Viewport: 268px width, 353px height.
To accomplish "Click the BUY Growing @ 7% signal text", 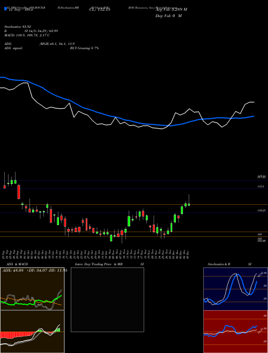I will (84, 48).
